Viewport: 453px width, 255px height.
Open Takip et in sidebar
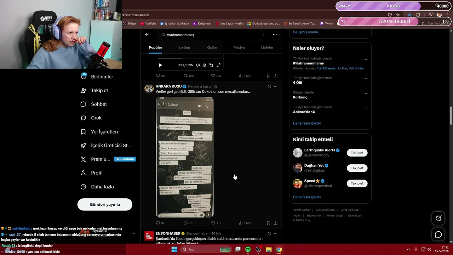[94, 90]
